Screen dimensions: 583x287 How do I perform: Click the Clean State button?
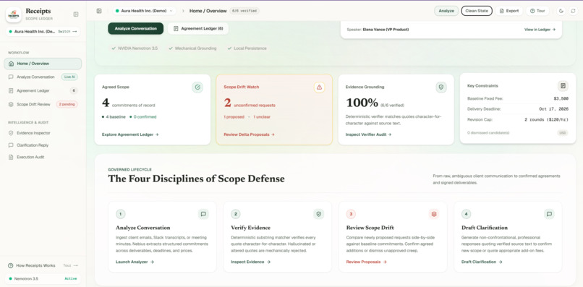477,11
